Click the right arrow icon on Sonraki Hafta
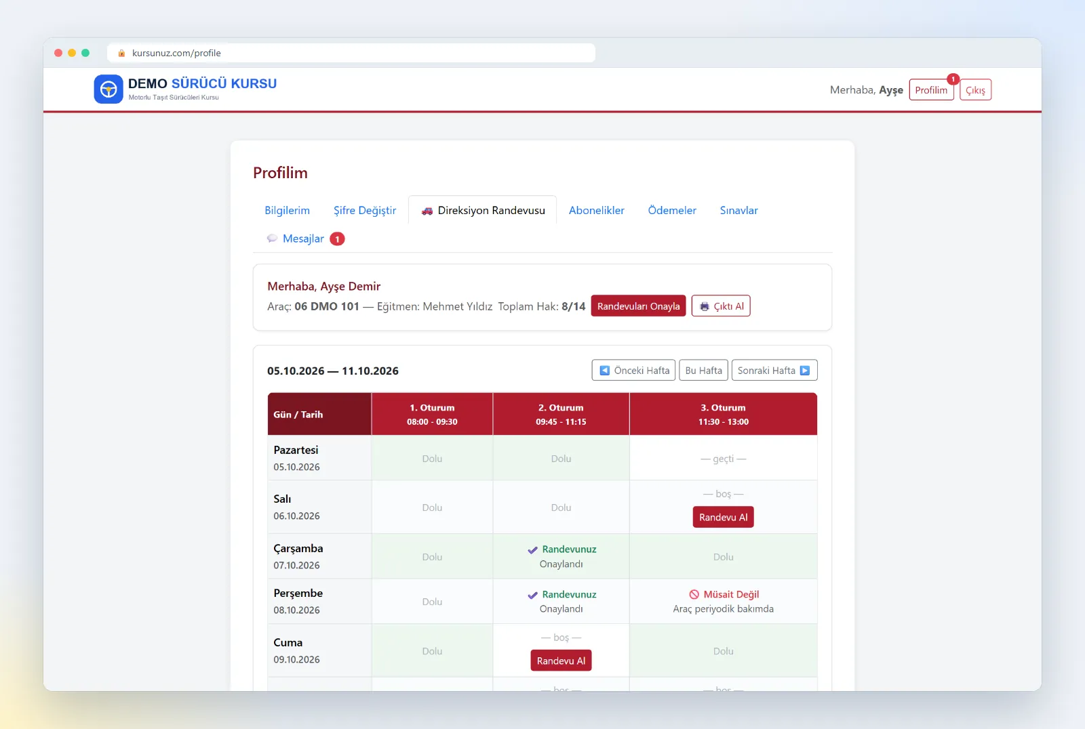Screen dimensions: 1085x729 [805, 371]
